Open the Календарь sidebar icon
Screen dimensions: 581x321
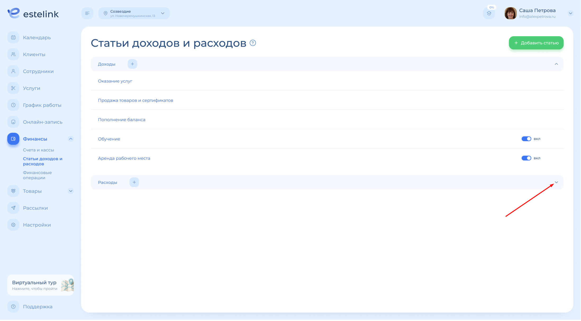click(13, 37)
